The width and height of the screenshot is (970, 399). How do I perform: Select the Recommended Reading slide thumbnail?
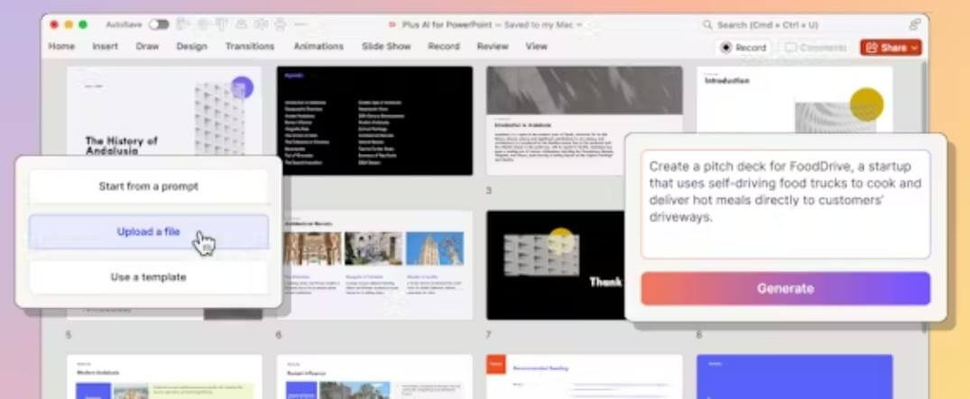pos(585,376)
